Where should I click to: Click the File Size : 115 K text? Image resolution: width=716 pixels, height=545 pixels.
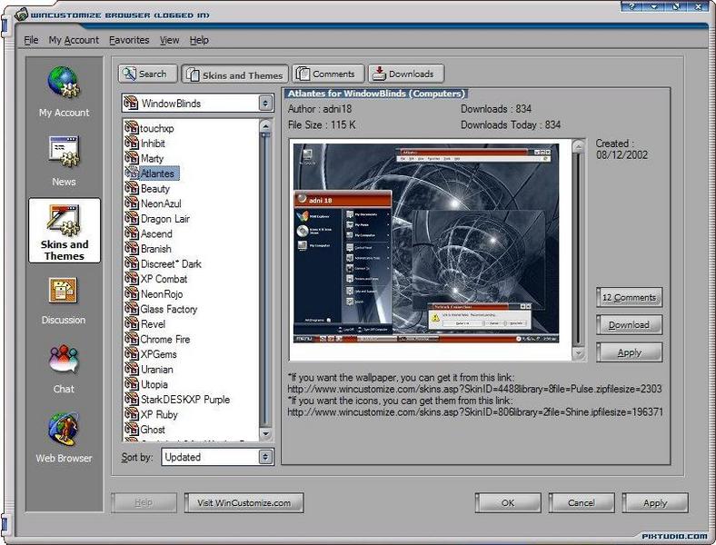[x=322, y=124]
